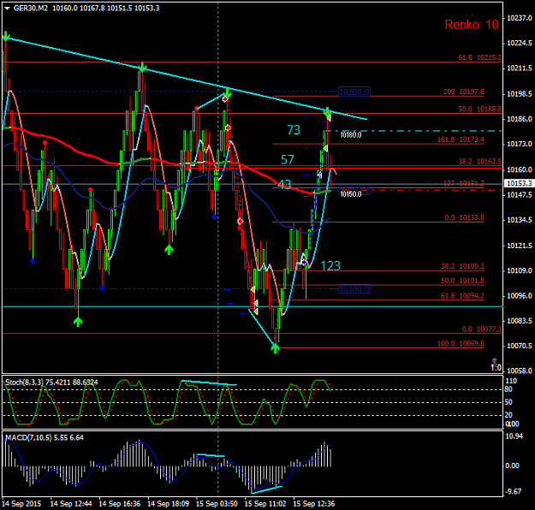Select the Fibonacci label 100.0 10069.8
The width and height of the screenshot is (535, 510).
coord(461,344)
